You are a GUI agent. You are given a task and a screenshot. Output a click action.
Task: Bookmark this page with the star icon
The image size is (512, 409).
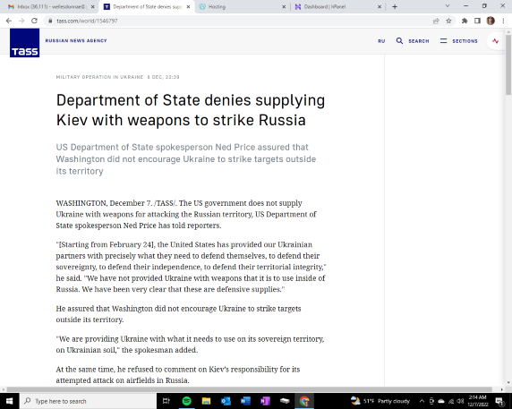[x=448, y=21]
